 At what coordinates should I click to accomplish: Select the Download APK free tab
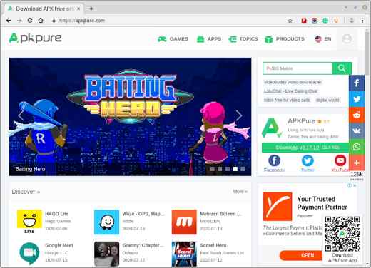[x=44, y=9]
